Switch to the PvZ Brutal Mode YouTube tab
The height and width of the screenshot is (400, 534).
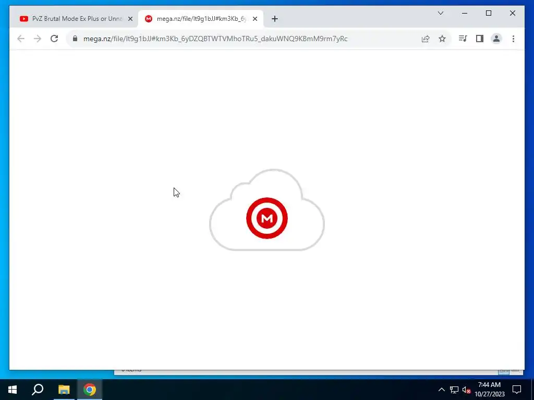tap(71, 19)
